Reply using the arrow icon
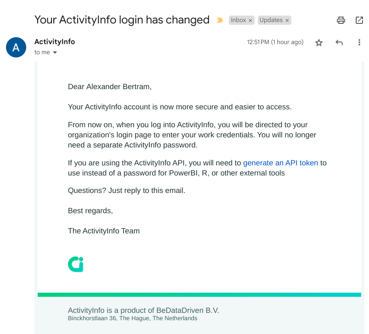 coord(339,43)
